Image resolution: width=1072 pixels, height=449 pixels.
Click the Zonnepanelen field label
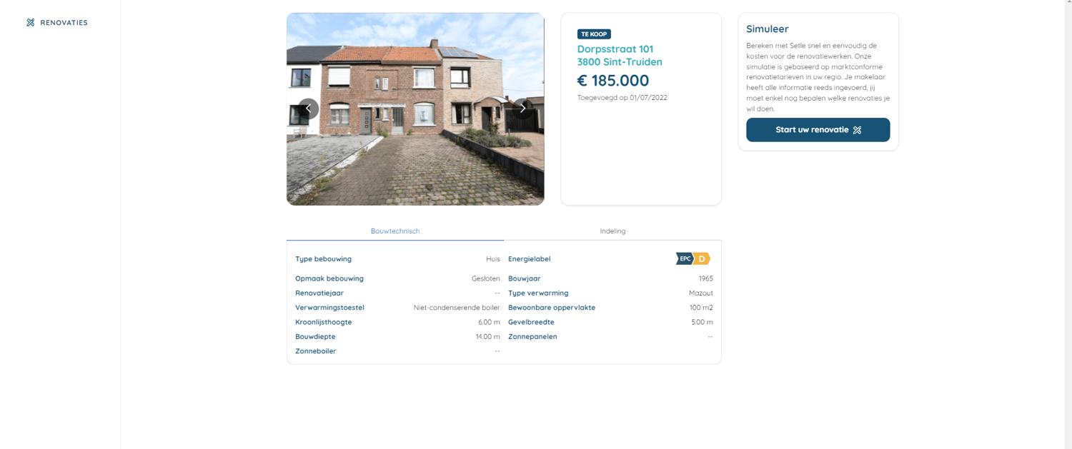(x=532, y=337)
